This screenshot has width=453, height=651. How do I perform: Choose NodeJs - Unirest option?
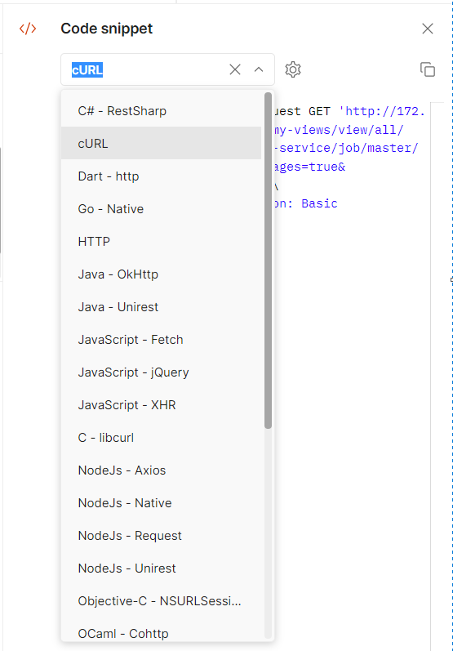[x=162, y=569]
